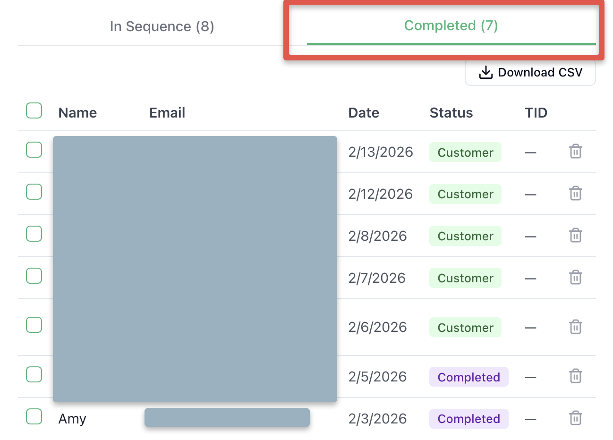Tick the checkbox on the 2/8/2026 row
Screen dimensions: 613x440
pos(34,234)
